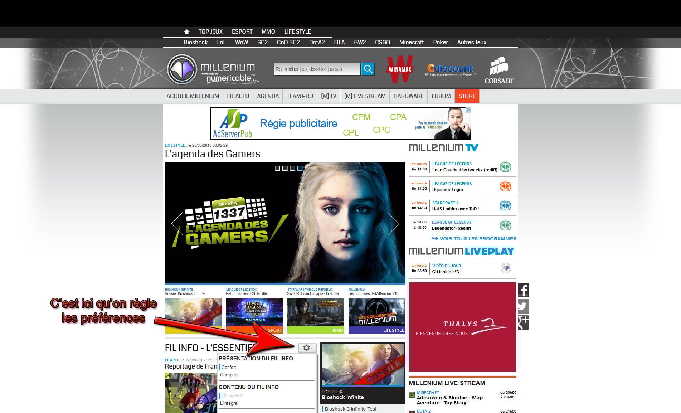Open the Facebook share icon
Screen dimensions: 681x413
pyautogui.click(x=523, y=290)
